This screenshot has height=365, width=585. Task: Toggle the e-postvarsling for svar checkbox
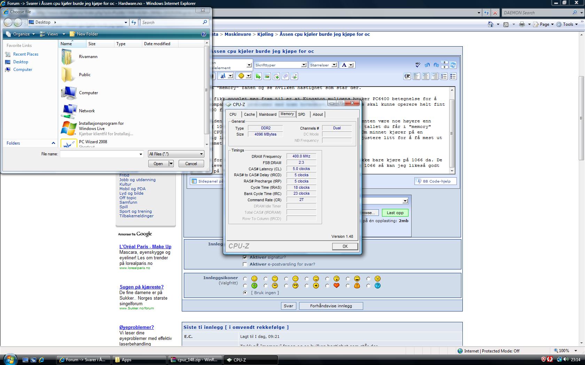pyautogui.click(x=245, y=264)
